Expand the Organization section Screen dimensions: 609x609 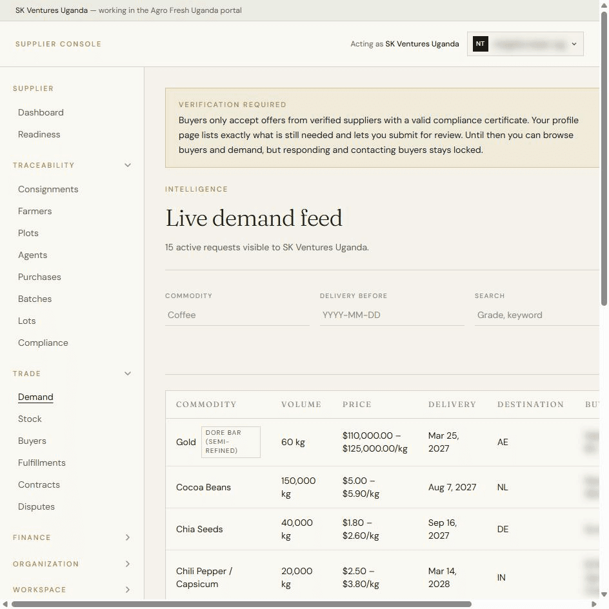point(72,564)
